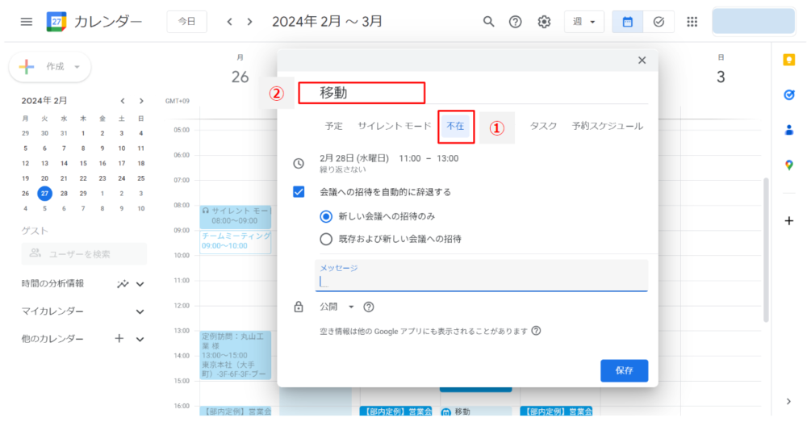Image resolution: width=807 pixels, height=422 pixels.
Task: Select 既存および新しい会議への招待 radio option
Action: tap(326, 239)
